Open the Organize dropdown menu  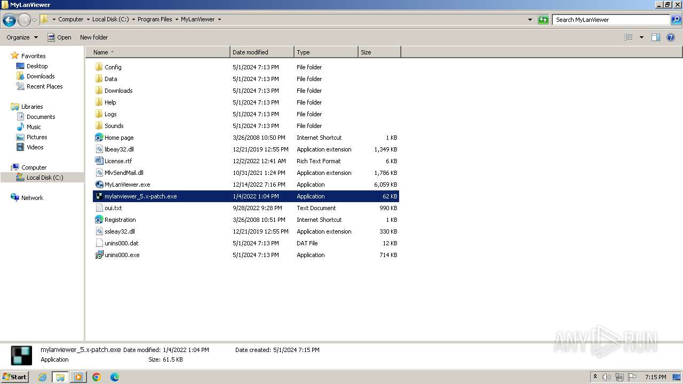[x=22, y=37]
